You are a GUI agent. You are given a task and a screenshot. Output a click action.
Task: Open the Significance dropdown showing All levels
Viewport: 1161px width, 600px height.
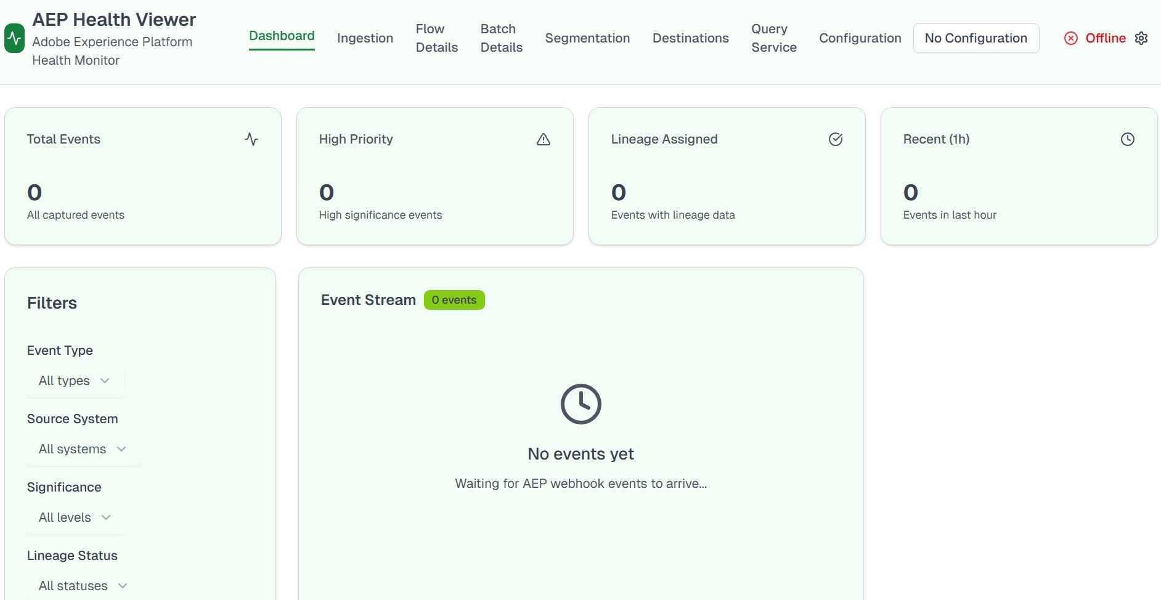point(75,517)
